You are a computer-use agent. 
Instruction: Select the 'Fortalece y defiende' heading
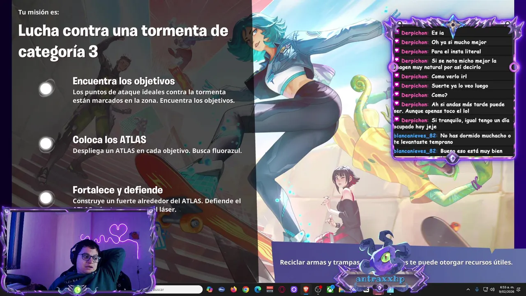click(x=118, y=190)
